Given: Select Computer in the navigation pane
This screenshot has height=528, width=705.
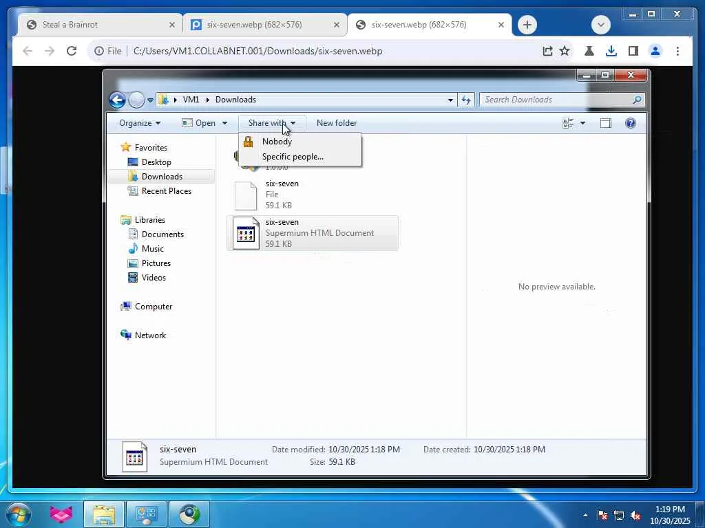Looking at the screenshot, I should (x=147, y=306).
